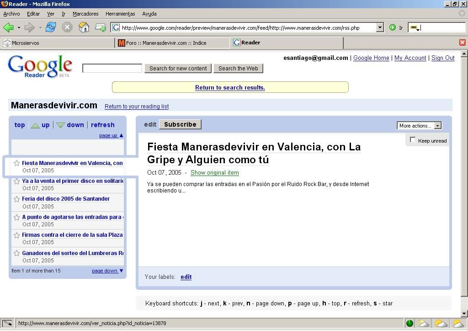Star the Firmas contra el cierre item
The width and height of the screenshot is (468, 331).
[17, 235]
